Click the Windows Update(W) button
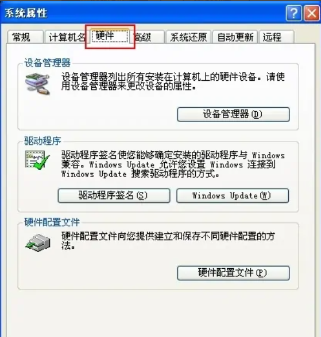This screenshot has width=321, height=337. point(233,195)
